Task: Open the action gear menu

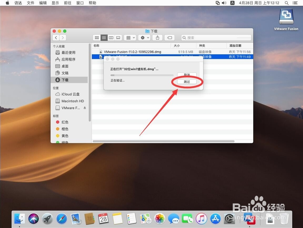Action: coord(144,38)
